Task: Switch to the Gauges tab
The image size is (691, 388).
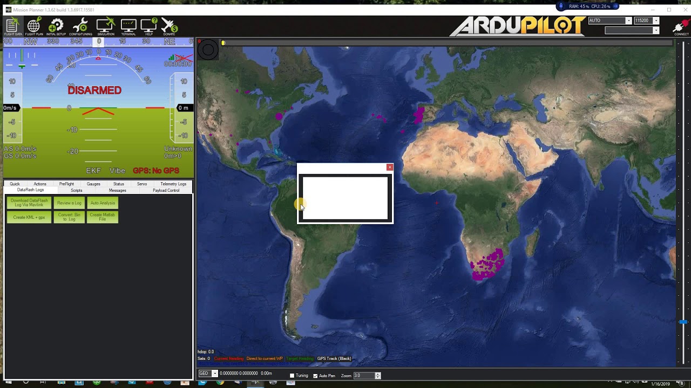Action: click(93, 184)
